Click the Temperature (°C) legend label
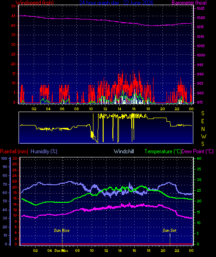The image size is (216, 257). [163, 151]
